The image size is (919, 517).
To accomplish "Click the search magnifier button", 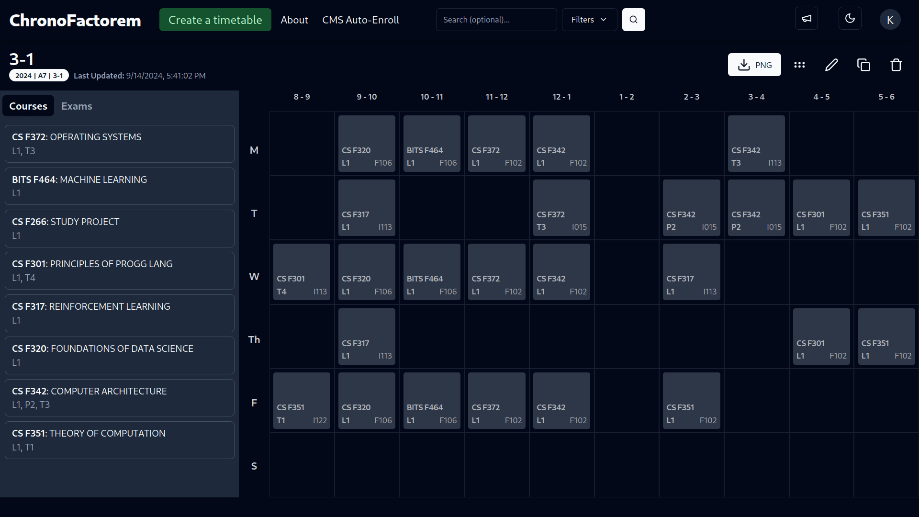I will [x=633, y=20].
